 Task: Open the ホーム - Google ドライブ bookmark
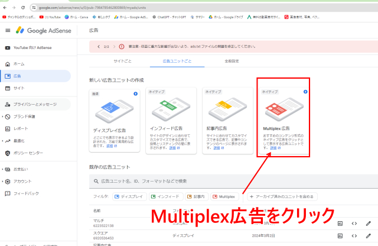[x=226, y=17]
